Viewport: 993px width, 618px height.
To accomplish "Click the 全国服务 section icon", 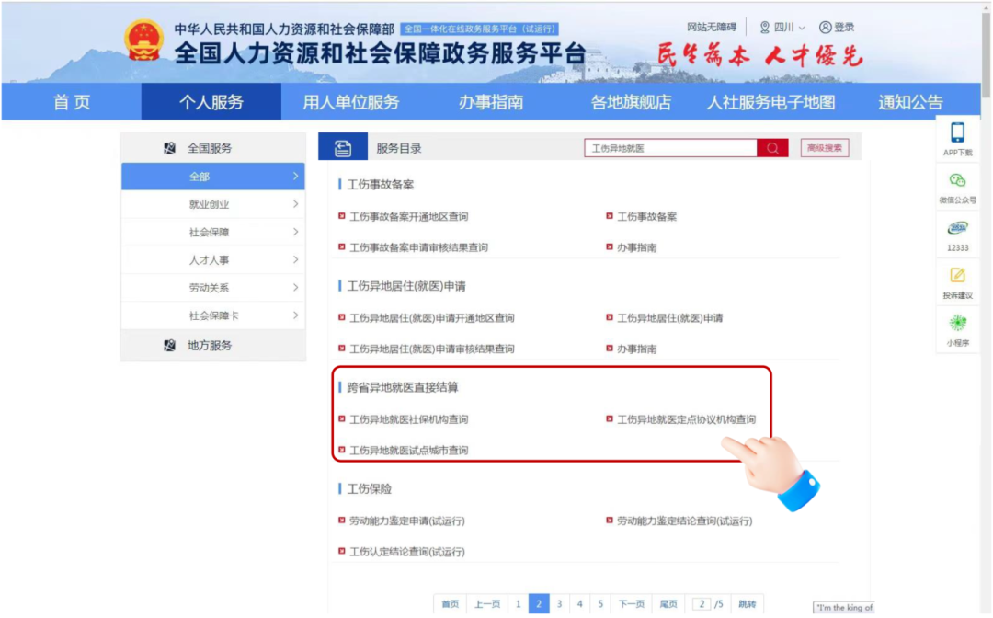I will (170, 146).
